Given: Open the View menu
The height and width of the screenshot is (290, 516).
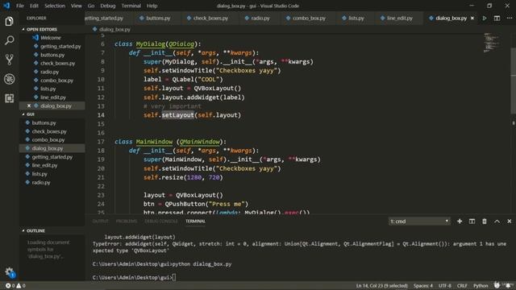Looking at the screenshot, I should click(76, 6).
